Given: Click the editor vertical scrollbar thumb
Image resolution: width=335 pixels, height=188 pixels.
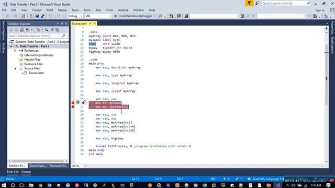Looking at the screenshot, I should click(x=327, y=75).
